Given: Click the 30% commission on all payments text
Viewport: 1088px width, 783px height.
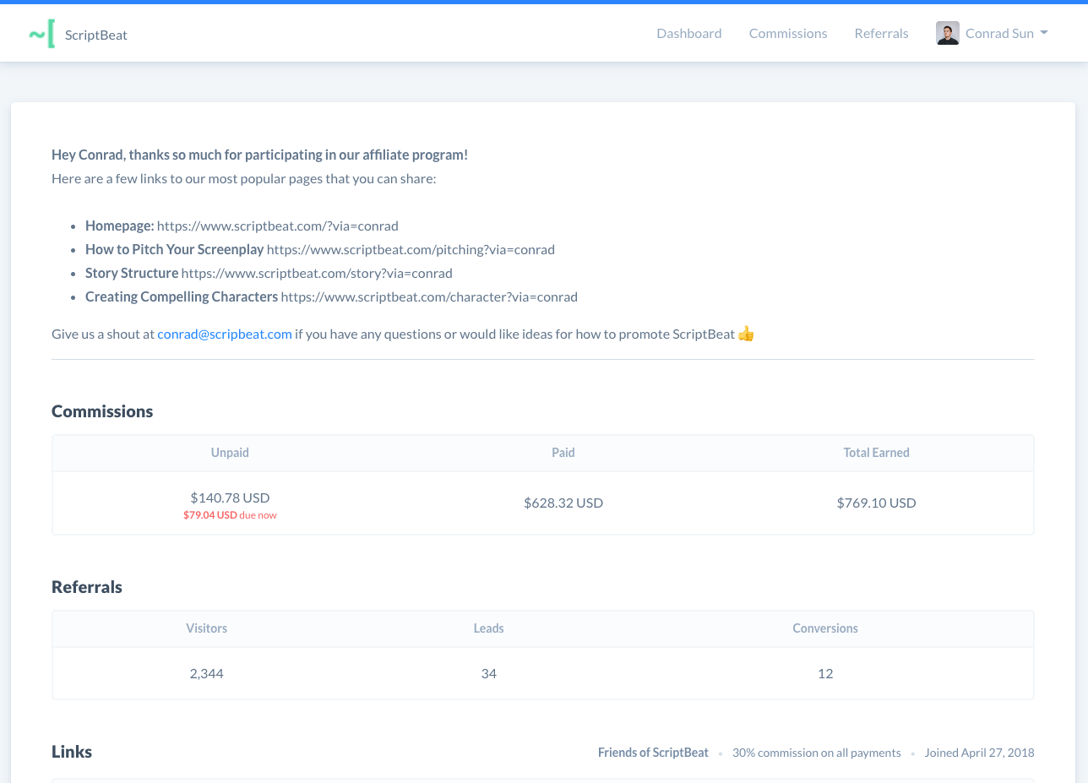Looking at the screenshot, I should coord(817,753).
